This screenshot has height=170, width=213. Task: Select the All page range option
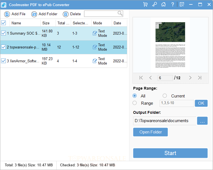coord(135,96)
